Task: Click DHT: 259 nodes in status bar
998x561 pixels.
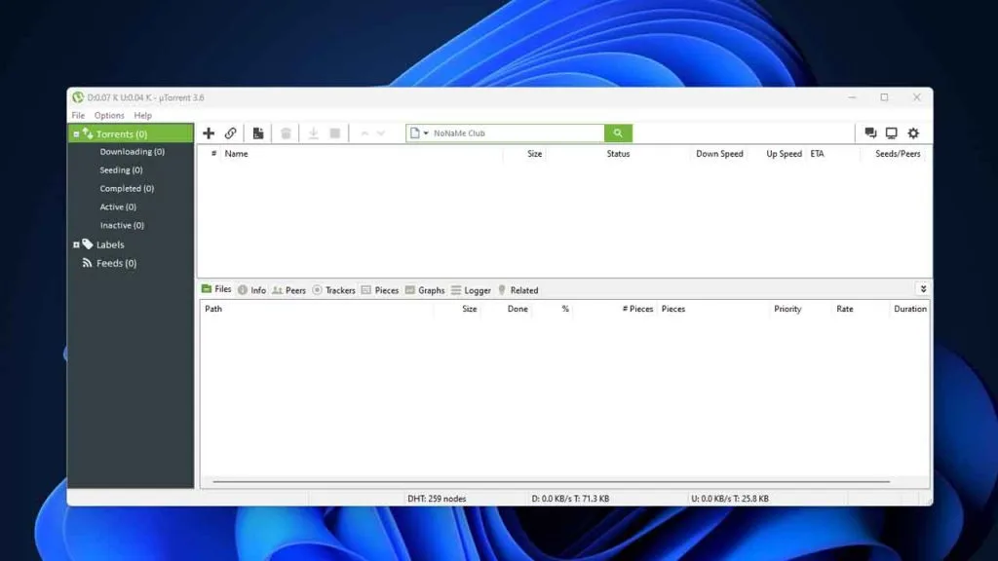Action: 437,499
